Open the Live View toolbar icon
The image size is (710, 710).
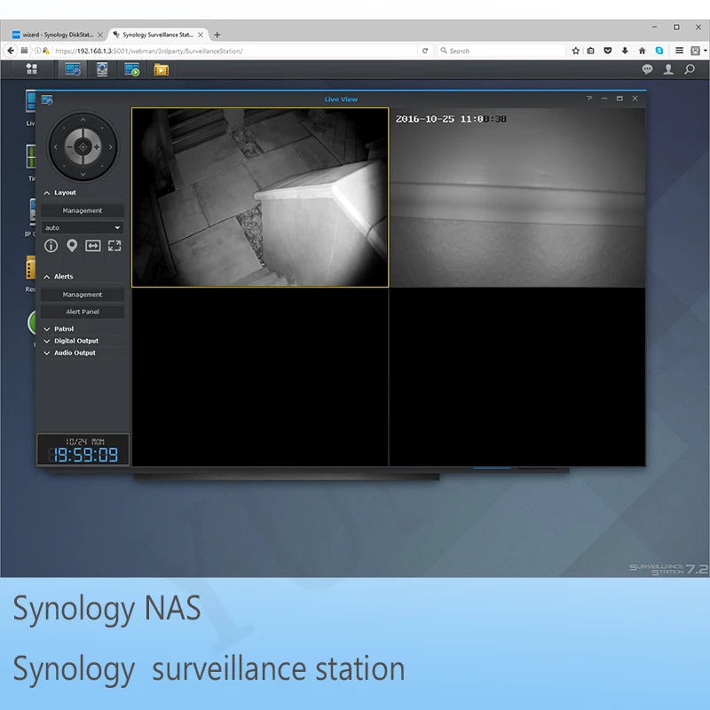[73, 69]
